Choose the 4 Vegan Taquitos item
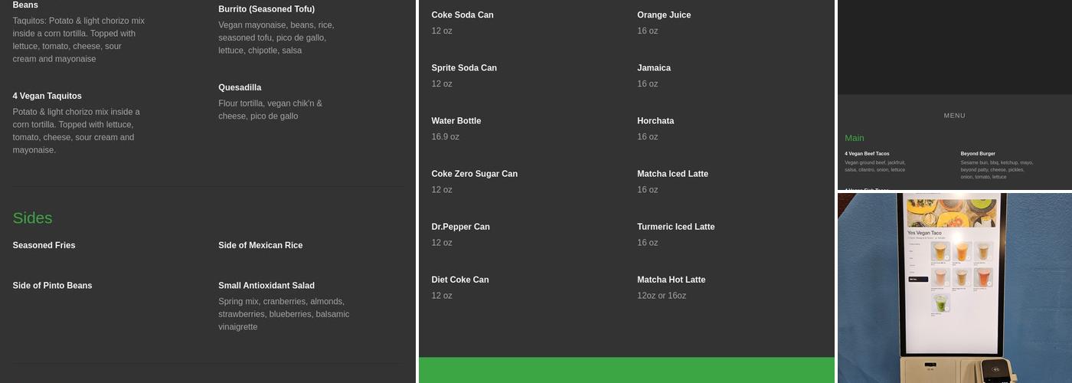The width and height of the screenshot is (1072, 383). click(47, 97)
